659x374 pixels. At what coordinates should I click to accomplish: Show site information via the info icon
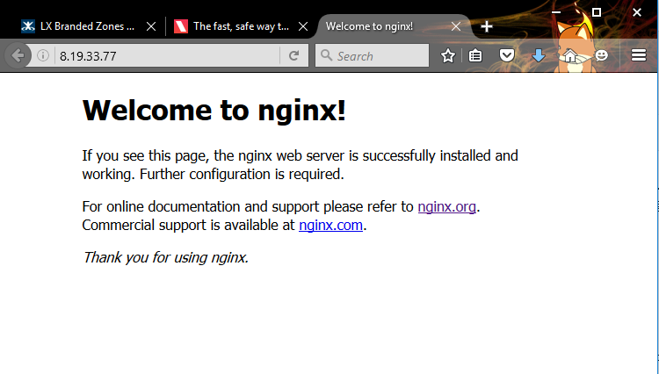tap(43, 55)
